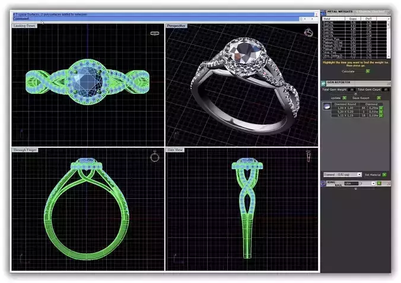401x283 pixels.
Task: Click the 1.00 X 1.00 gem size cell
Action: 345,108
